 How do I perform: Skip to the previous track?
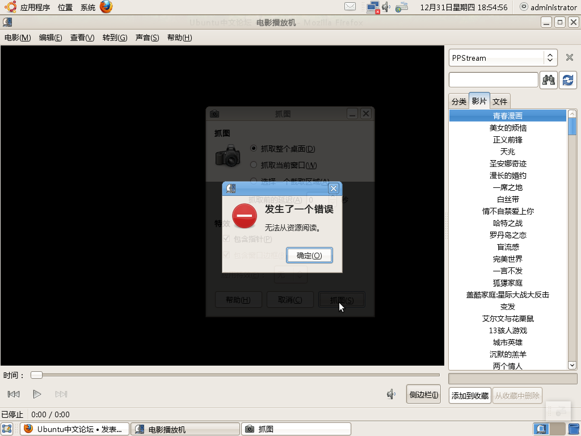point(14,394)
